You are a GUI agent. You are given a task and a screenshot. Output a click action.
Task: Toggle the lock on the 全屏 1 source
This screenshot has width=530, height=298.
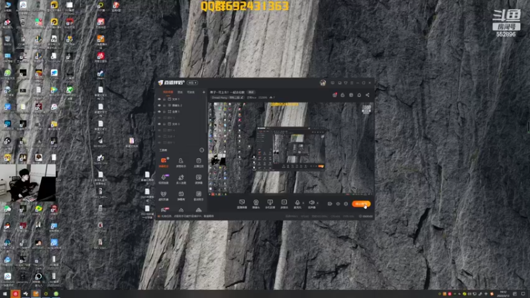point(164,111)
